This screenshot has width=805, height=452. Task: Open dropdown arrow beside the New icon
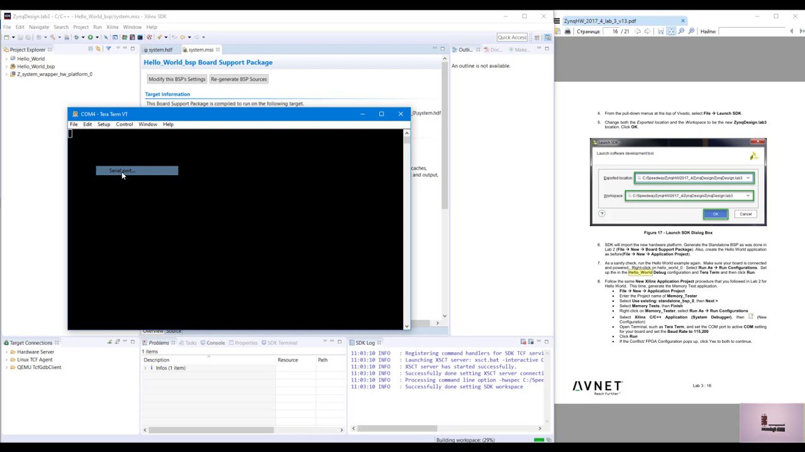13,37
